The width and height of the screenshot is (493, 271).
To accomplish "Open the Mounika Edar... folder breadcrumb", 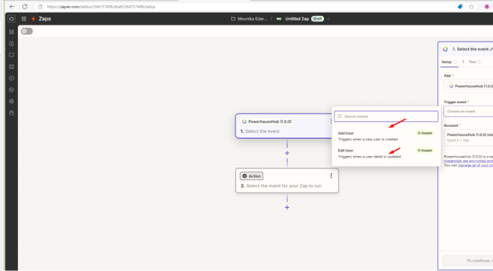I will click(249, 19).
